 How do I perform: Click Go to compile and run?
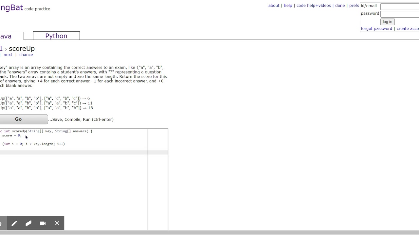[x=24, y=119]
